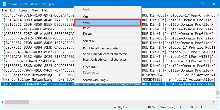This screenshot has width=220, height=110.
Task: Open the View menu
Action: coord(35,10)
